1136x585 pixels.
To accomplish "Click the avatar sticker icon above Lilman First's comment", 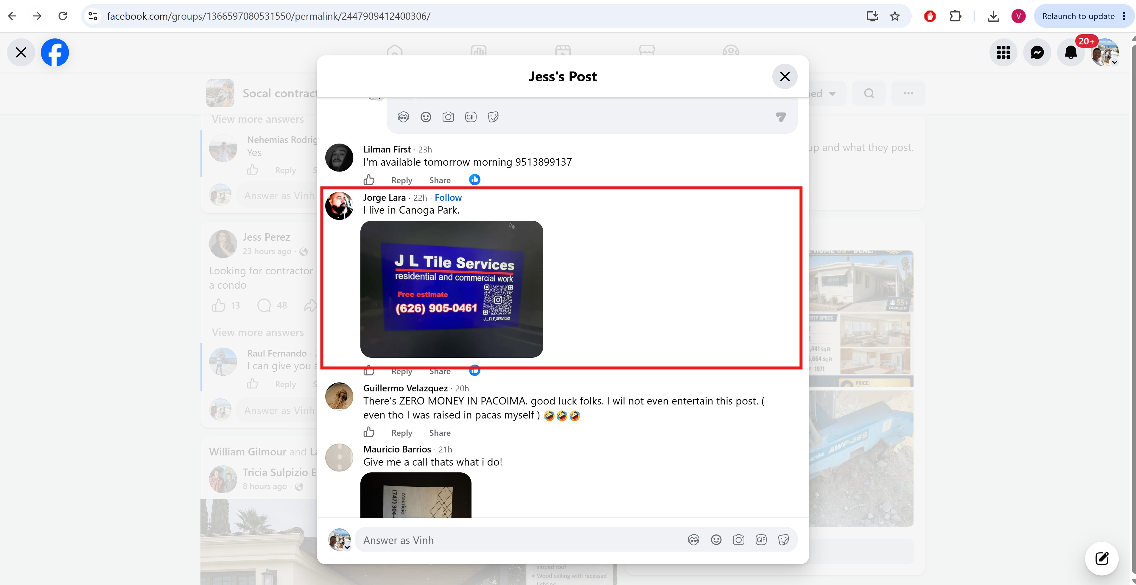I will pos(403,117).
